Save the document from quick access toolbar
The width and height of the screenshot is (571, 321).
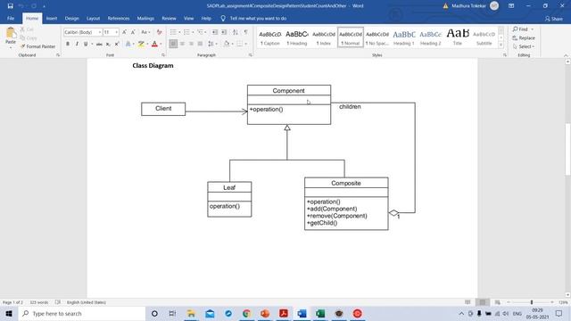tap(10, 6)
